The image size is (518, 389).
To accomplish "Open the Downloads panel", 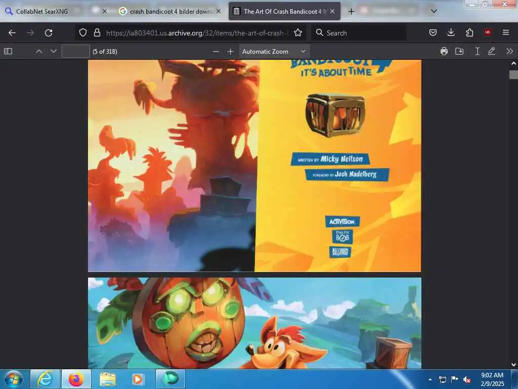I will click(x=451, y=32).
